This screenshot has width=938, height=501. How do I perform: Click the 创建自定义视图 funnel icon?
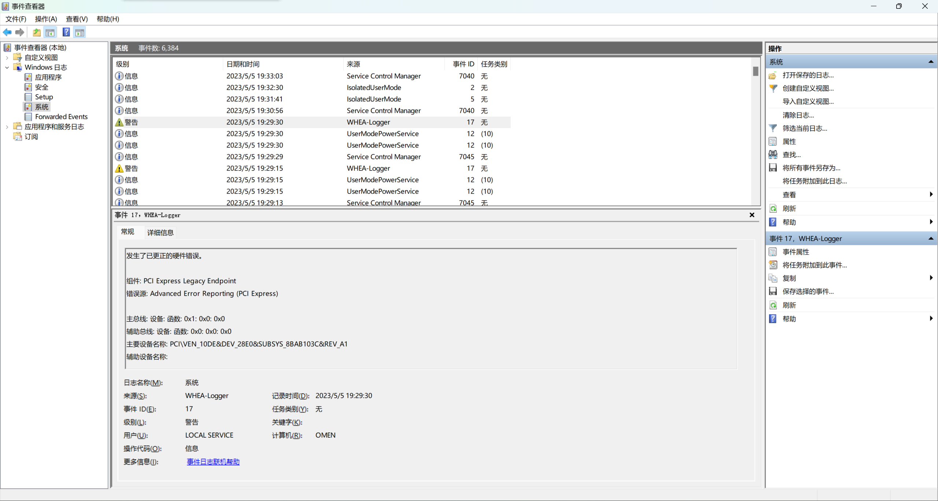pos(773,88)
